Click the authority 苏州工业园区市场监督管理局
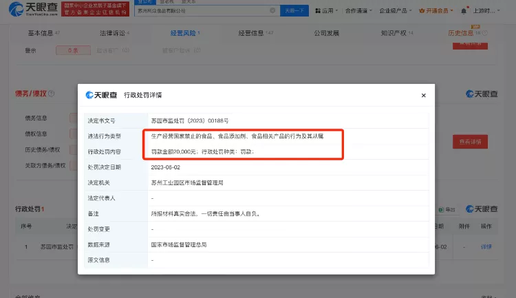This screenshot has height=298, width=516. (x=187, y=183)
